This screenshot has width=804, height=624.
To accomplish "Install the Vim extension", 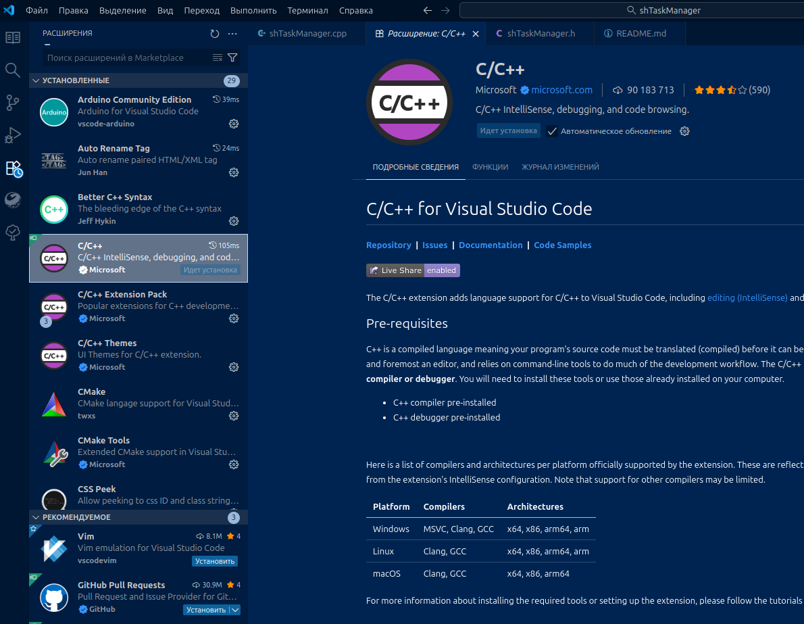I will pyautogui.click(x=215, y=561).
